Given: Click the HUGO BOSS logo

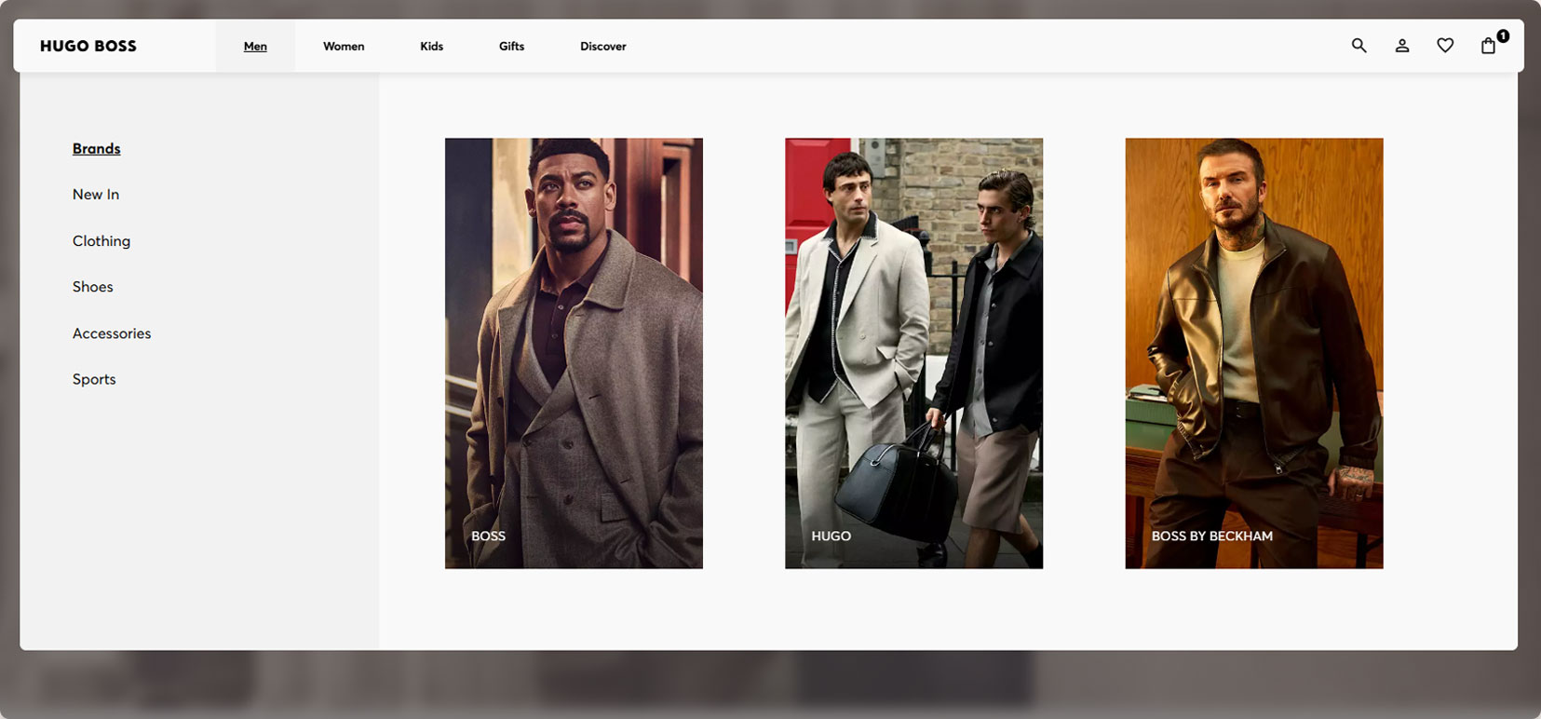Looking at the screenshot, I should (x=88, y=46).
